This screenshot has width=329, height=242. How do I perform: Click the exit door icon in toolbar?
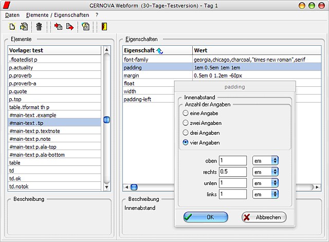pos(104,27)
